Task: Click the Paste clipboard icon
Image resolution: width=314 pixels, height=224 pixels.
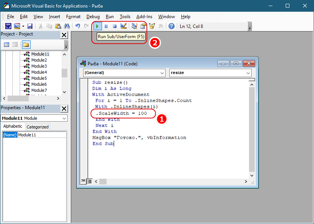Action: 58,26
